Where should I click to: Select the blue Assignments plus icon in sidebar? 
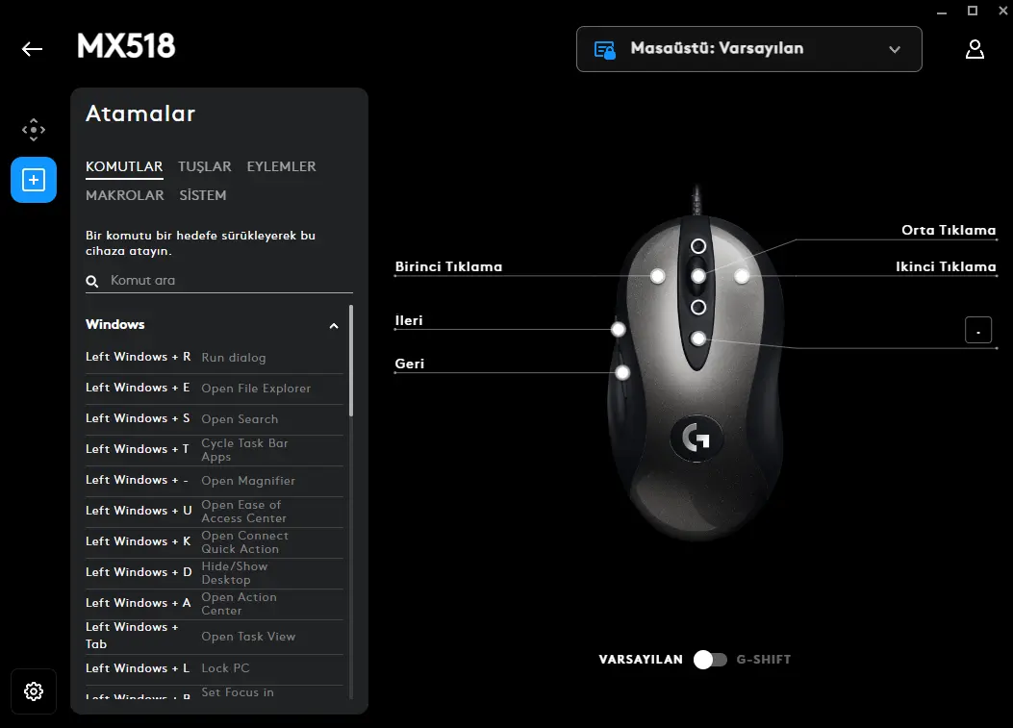(x=34, y=180)
